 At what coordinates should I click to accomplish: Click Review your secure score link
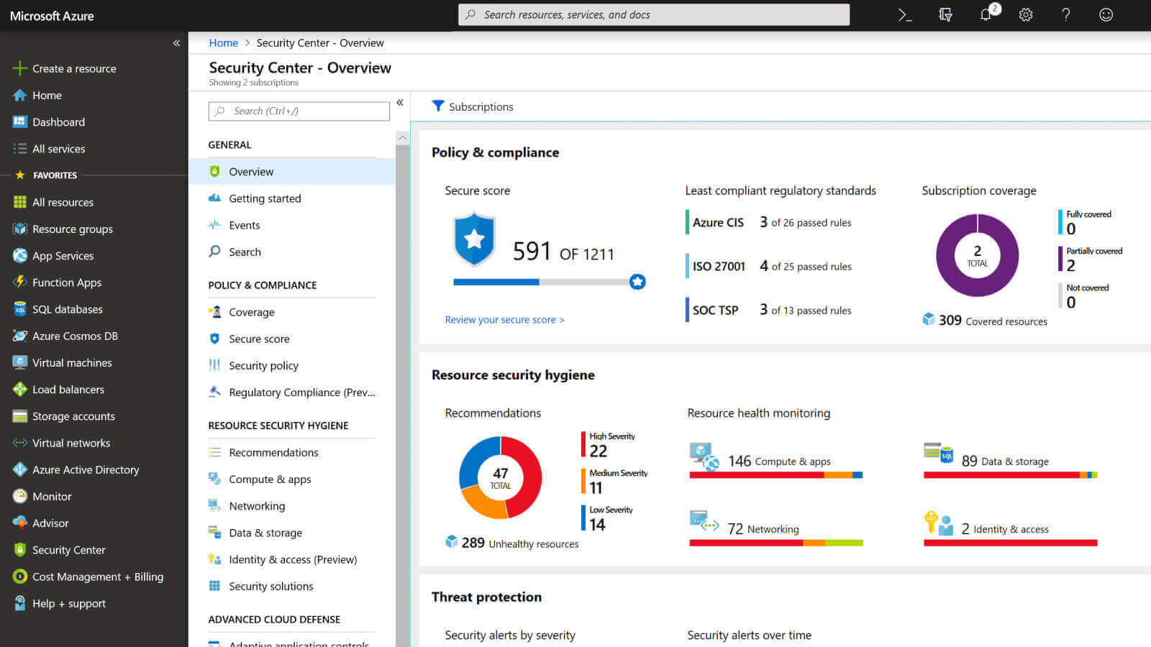click(504, 320)
